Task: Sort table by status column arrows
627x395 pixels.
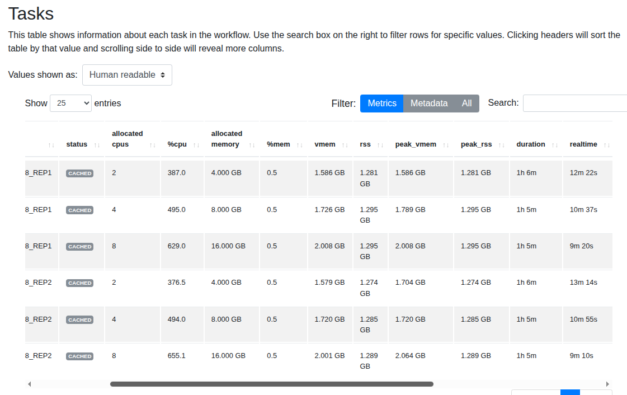Action: [x=97, y=145]
